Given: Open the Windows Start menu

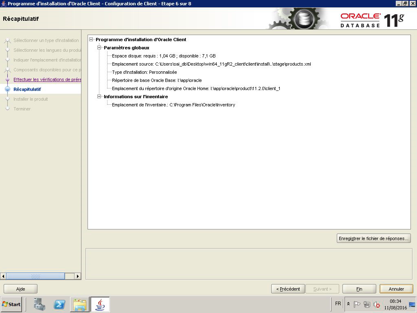Looking at the screenshot, I should click(x=11, y=304).
